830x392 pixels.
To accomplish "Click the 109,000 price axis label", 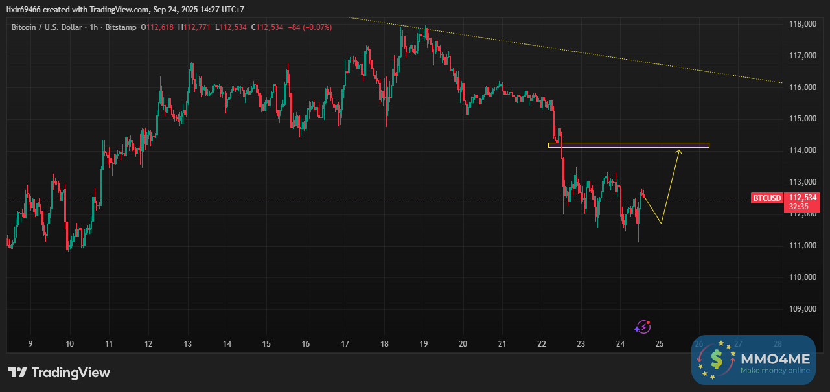I will pos(802,309).
